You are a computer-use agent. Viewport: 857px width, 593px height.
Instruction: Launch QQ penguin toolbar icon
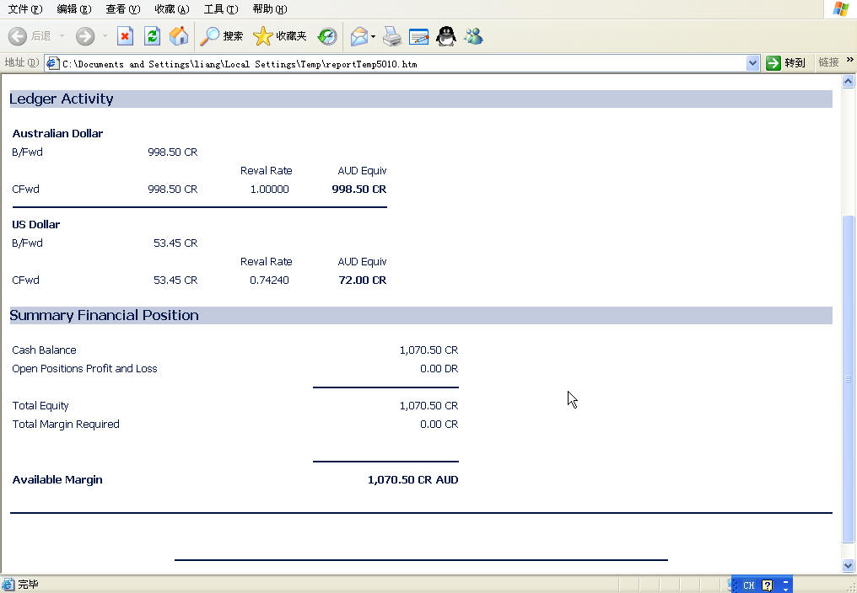point(446,36)
